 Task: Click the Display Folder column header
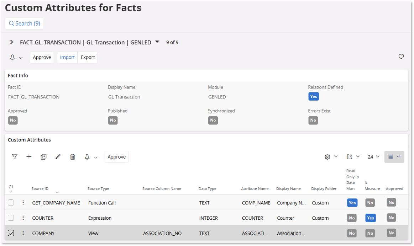click(324, 189)
